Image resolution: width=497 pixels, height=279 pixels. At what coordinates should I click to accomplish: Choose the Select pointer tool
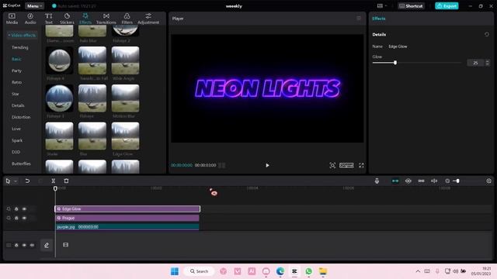9,181
